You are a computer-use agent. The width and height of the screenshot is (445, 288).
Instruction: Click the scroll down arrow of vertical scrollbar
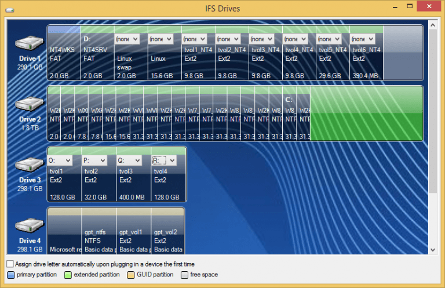(x=432, y=250)
